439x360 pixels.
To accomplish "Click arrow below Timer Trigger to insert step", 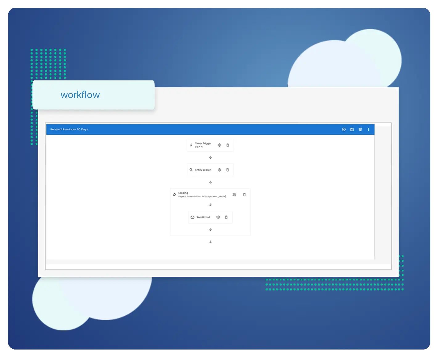I will (x=211, y=157).
